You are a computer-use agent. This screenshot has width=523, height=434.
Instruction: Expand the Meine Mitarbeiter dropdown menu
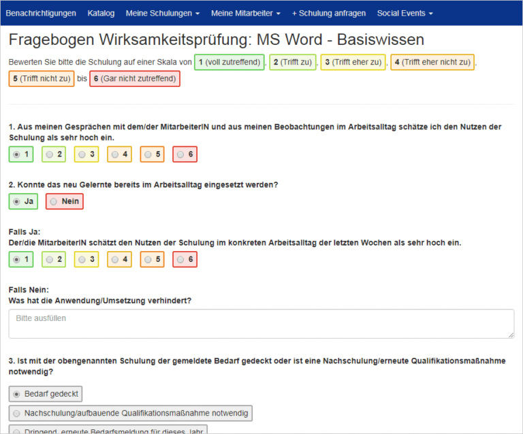click(x=245, y=14)
